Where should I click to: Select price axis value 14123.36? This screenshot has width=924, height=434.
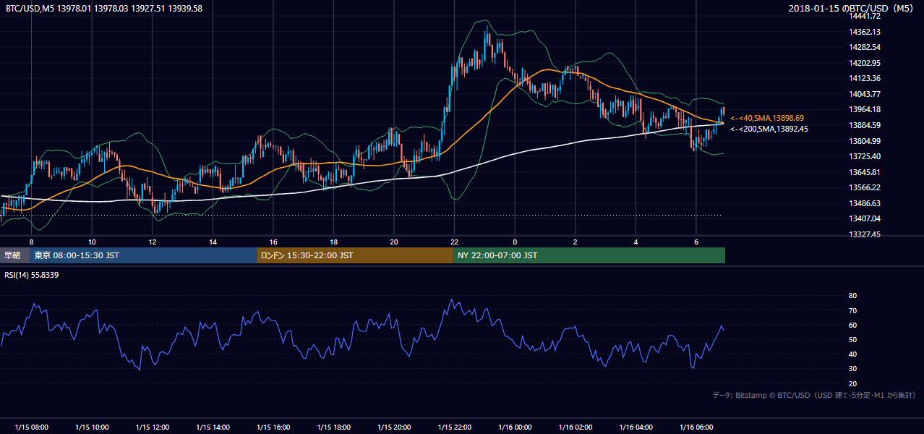pyautogui.click(x=865, y=78)
